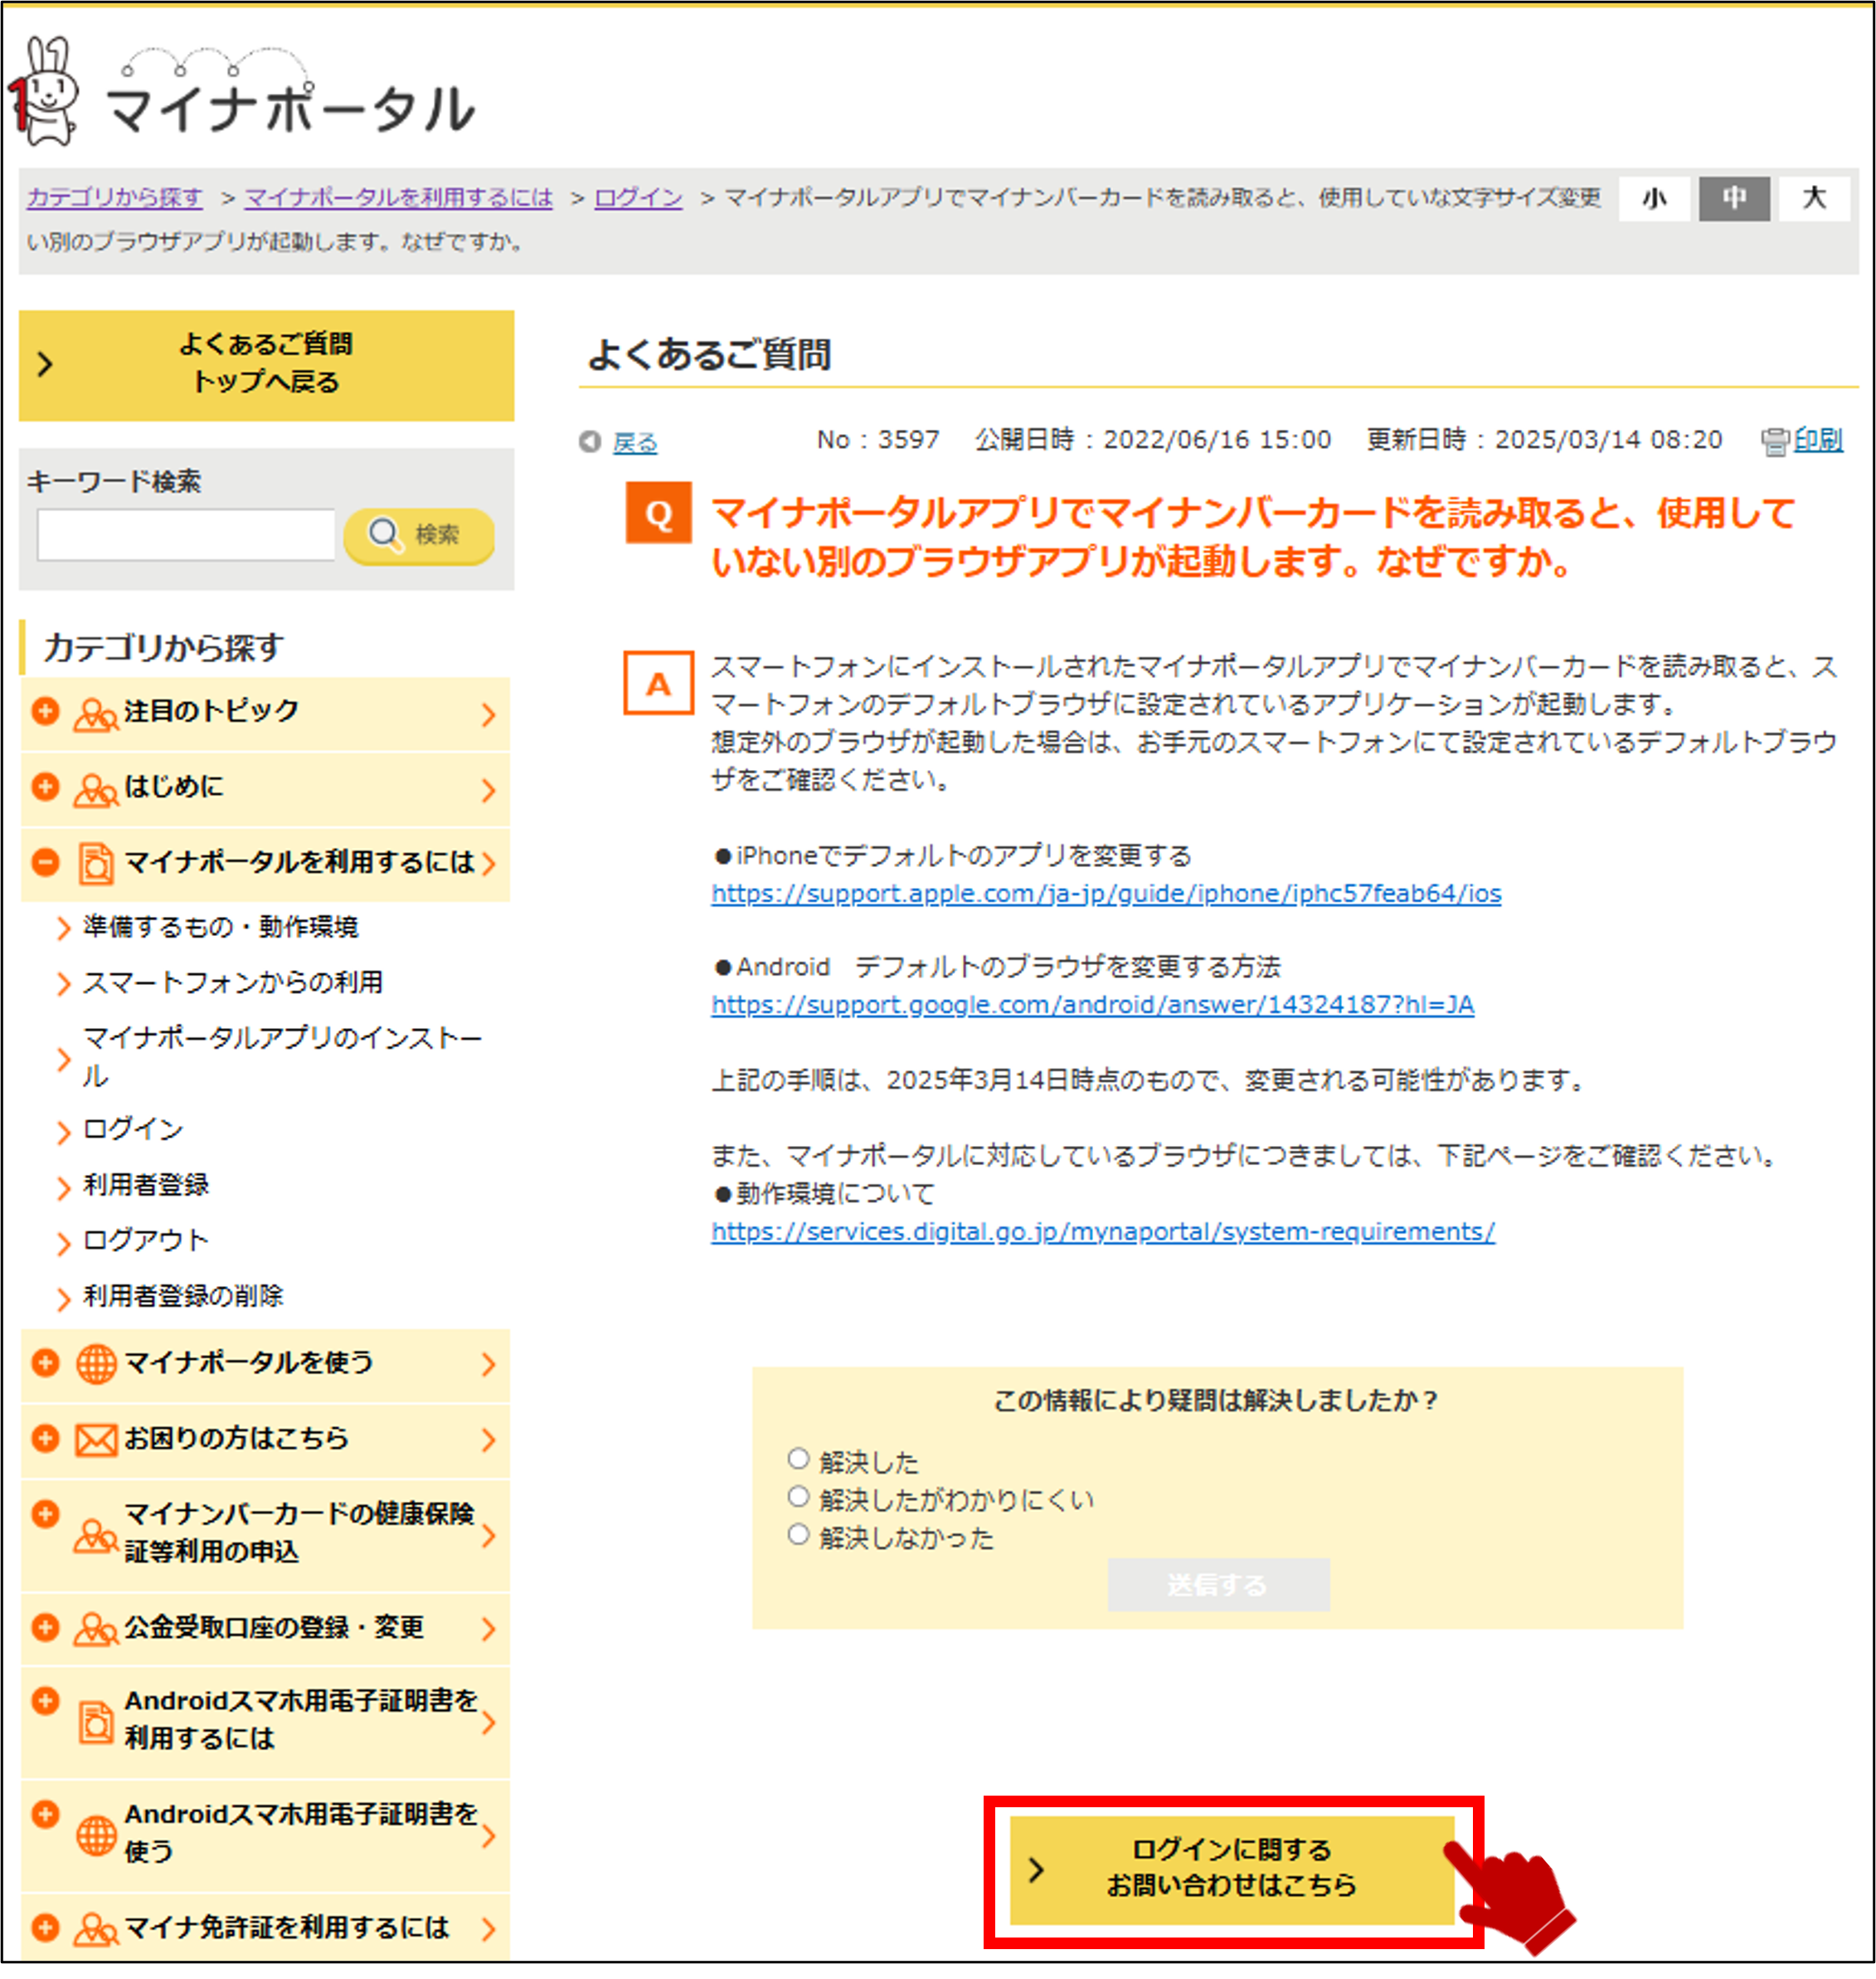This screenshot has width=1876, height=1979.
Task: Set text size to 中
Action: point(1735,198)
